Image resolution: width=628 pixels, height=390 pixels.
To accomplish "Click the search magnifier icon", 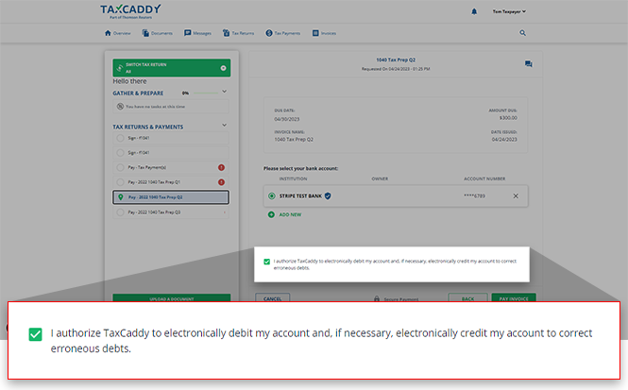I will click(523, 32).
